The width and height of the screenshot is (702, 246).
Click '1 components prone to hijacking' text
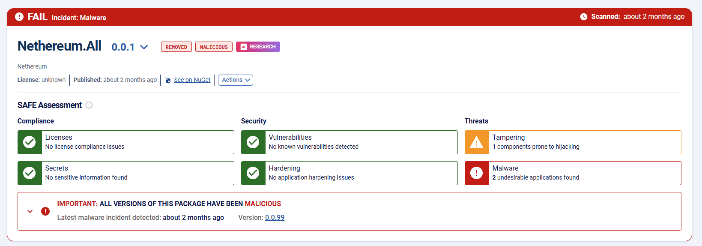pos(536,147)
